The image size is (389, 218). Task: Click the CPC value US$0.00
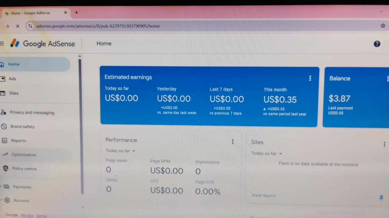[x=167, y=190]
